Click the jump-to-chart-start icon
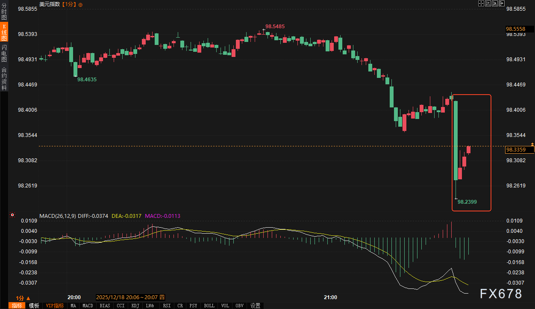 click(488, 3)
